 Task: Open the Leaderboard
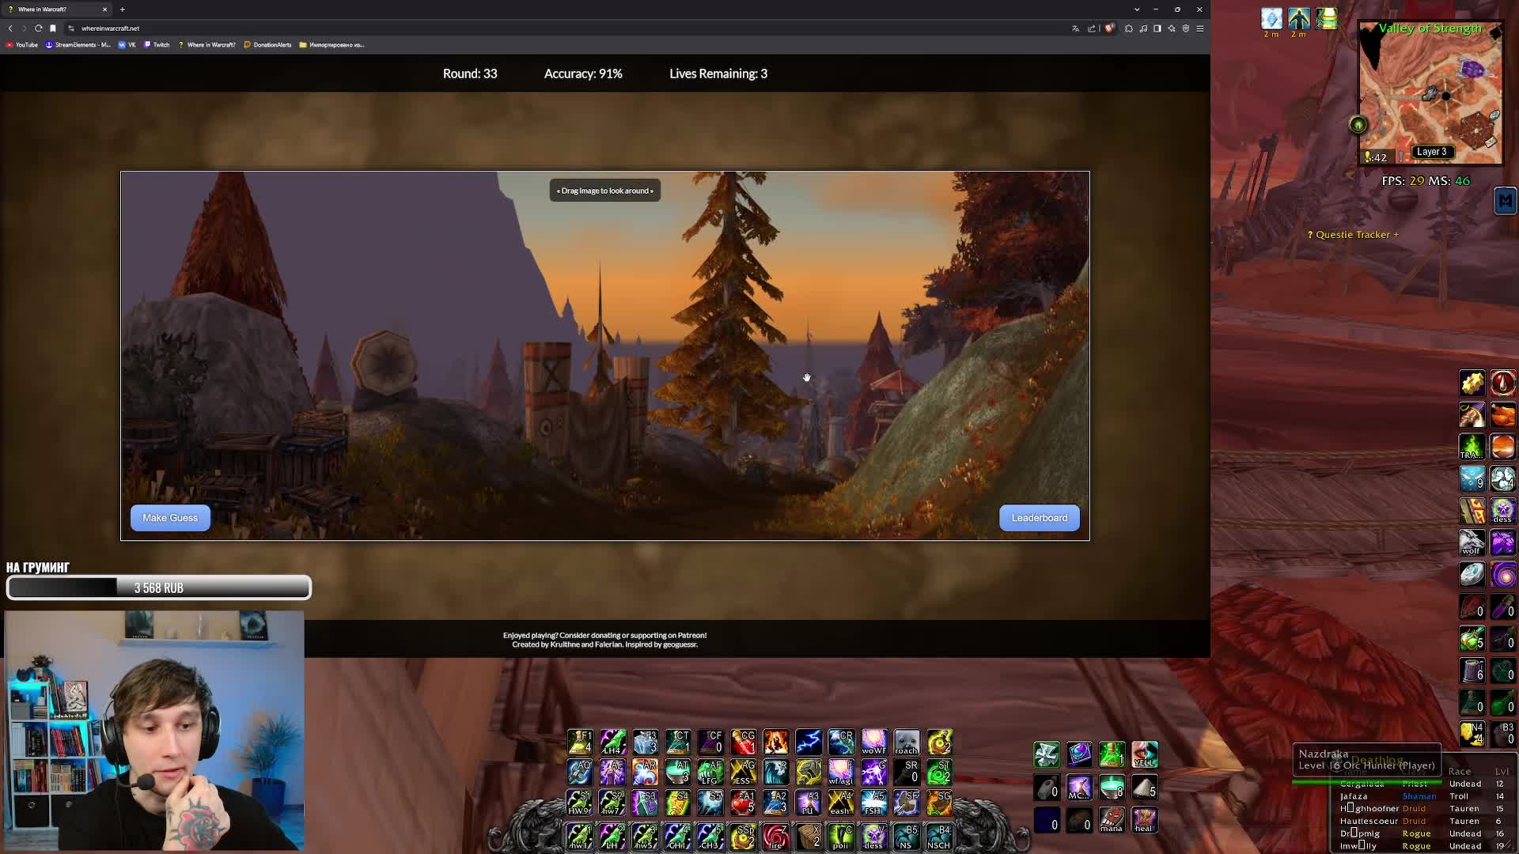click(x=1039, y=518)
